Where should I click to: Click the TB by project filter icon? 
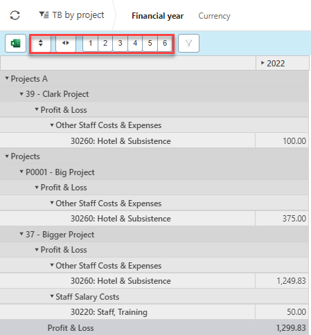(x=44, y=15)
